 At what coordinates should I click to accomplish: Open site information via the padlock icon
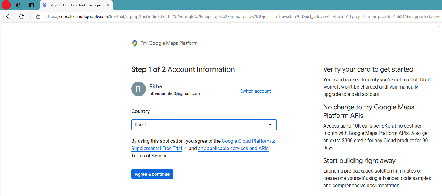tap(38, 17)
